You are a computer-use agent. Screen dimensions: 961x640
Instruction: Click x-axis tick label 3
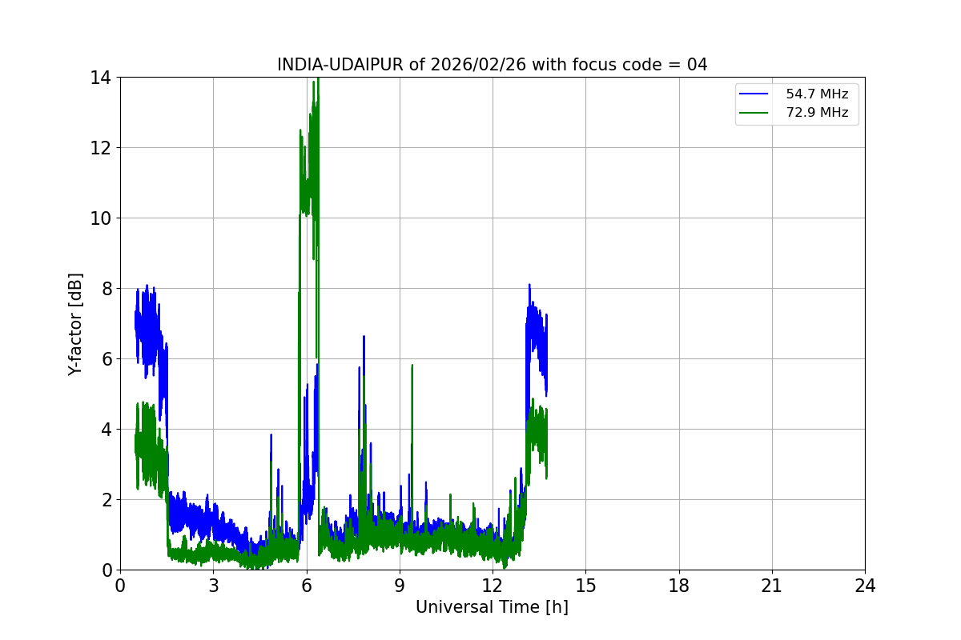coord(213,586)
